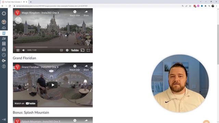
Task: Enter fullscreen on Magic Kingdom video
Action: (x=88, y=50)
